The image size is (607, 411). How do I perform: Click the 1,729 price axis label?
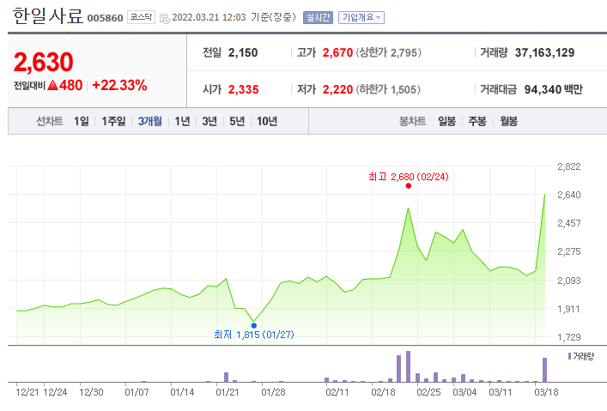[569, 337]
